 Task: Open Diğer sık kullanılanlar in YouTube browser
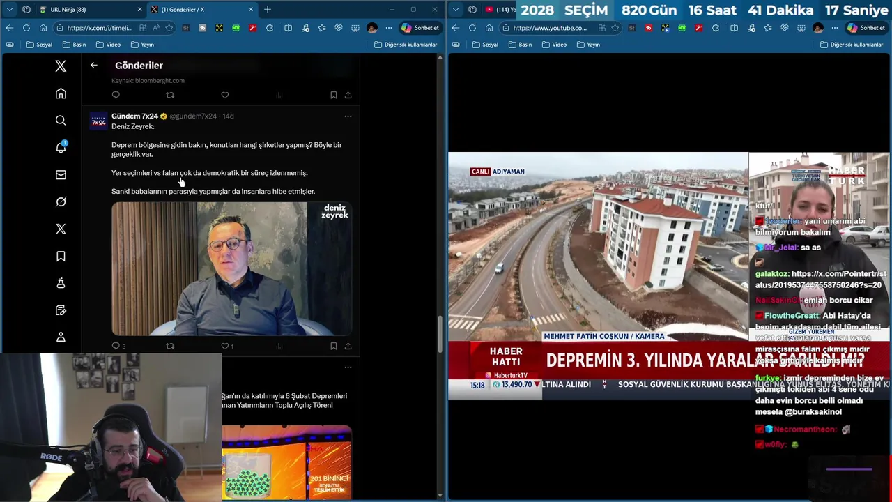(x=852, y=45)
